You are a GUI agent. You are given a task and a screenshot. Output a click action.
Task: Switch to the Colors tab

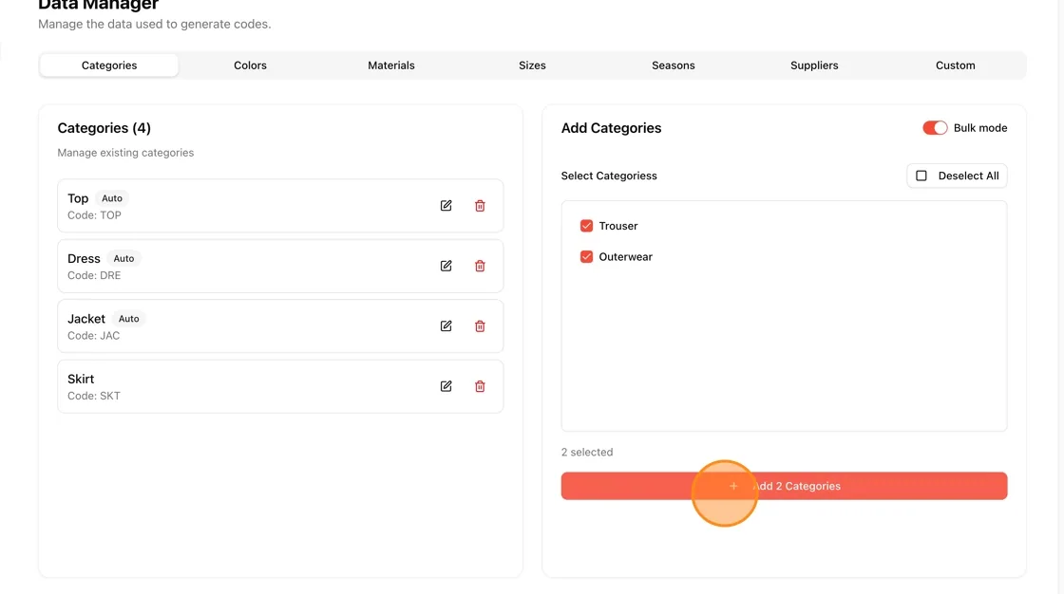251,65
